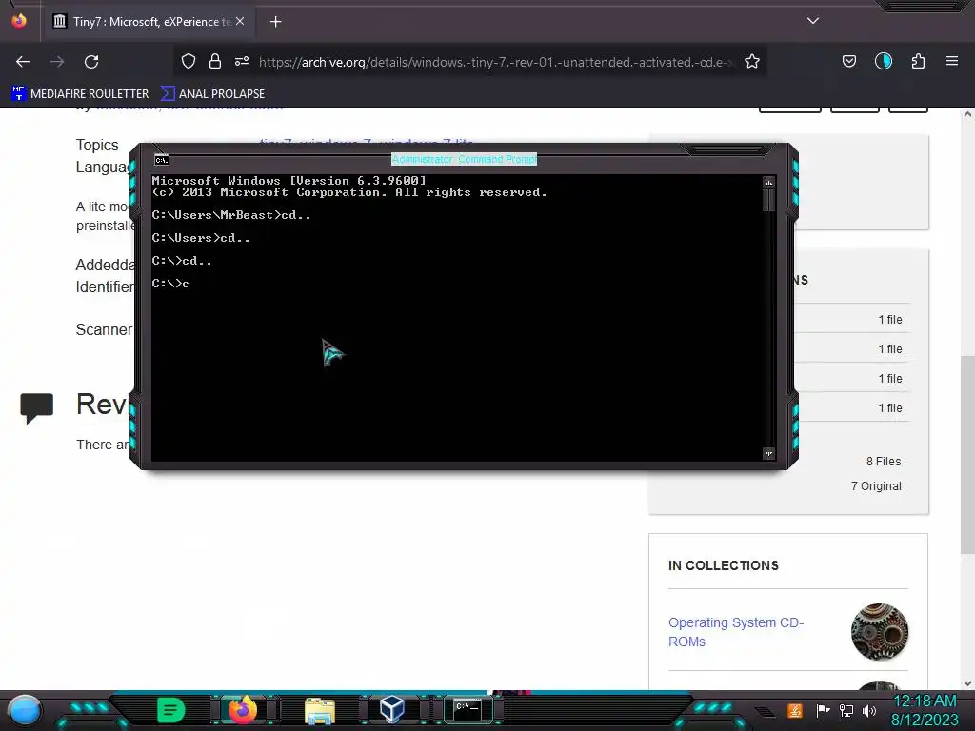Open volume speaker tray icon
975x731 pixels.
pos(869,710)
